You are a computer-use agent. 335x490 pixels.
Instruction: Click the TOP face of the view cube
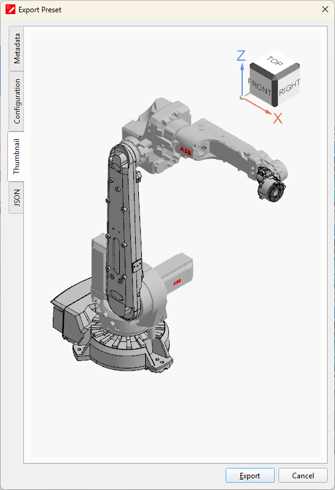click(x=275, y=62)
